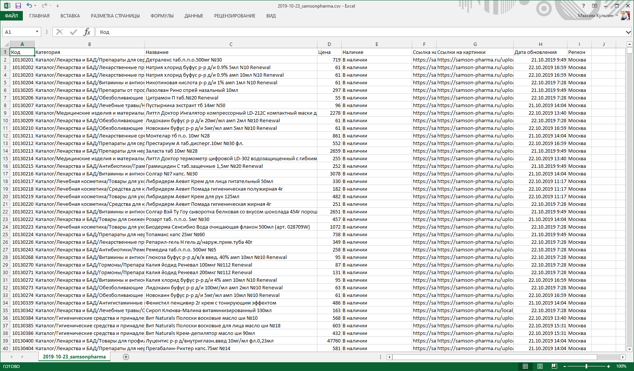This screenshot has height=371, width=634.
Task: Click the Топамакс капс 25мг №60 cell
Action: click(x=231, y=234)
